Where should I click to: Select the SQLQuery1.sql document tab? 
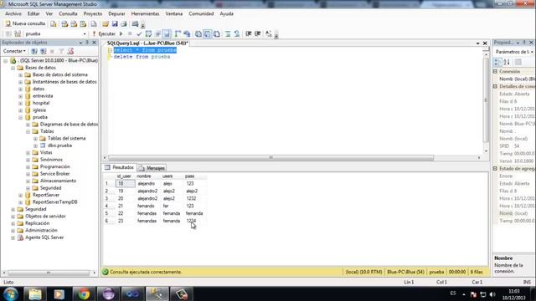tap(147, 43)
